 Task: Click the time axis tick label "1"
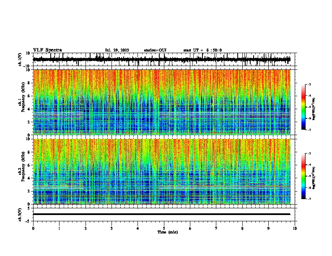tap(59, 228)
